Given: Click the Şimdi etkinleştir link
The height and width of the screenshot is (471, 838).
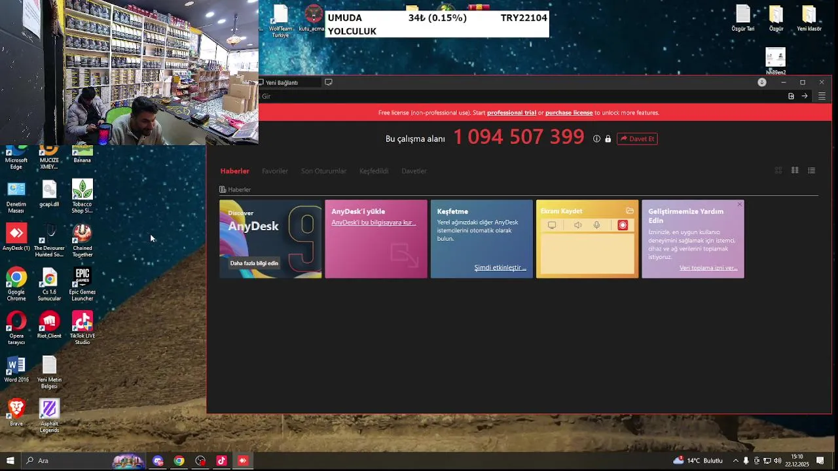Looking at the screenshot, I should click(x=500, y=268).
